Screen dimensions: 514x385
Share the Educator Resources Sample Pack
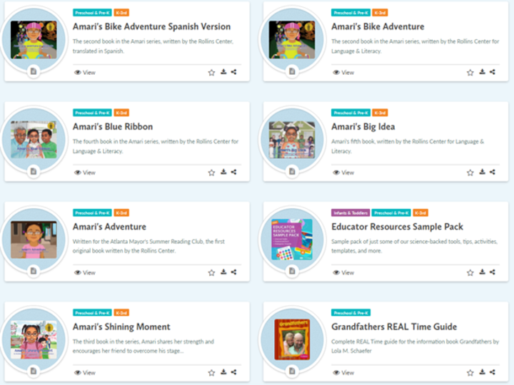pos(493,272)
